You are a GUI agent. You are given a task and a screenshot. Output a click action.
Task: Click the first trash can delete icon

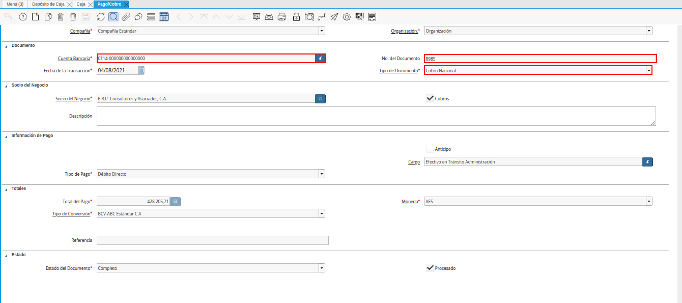click(x=61, y=17)
